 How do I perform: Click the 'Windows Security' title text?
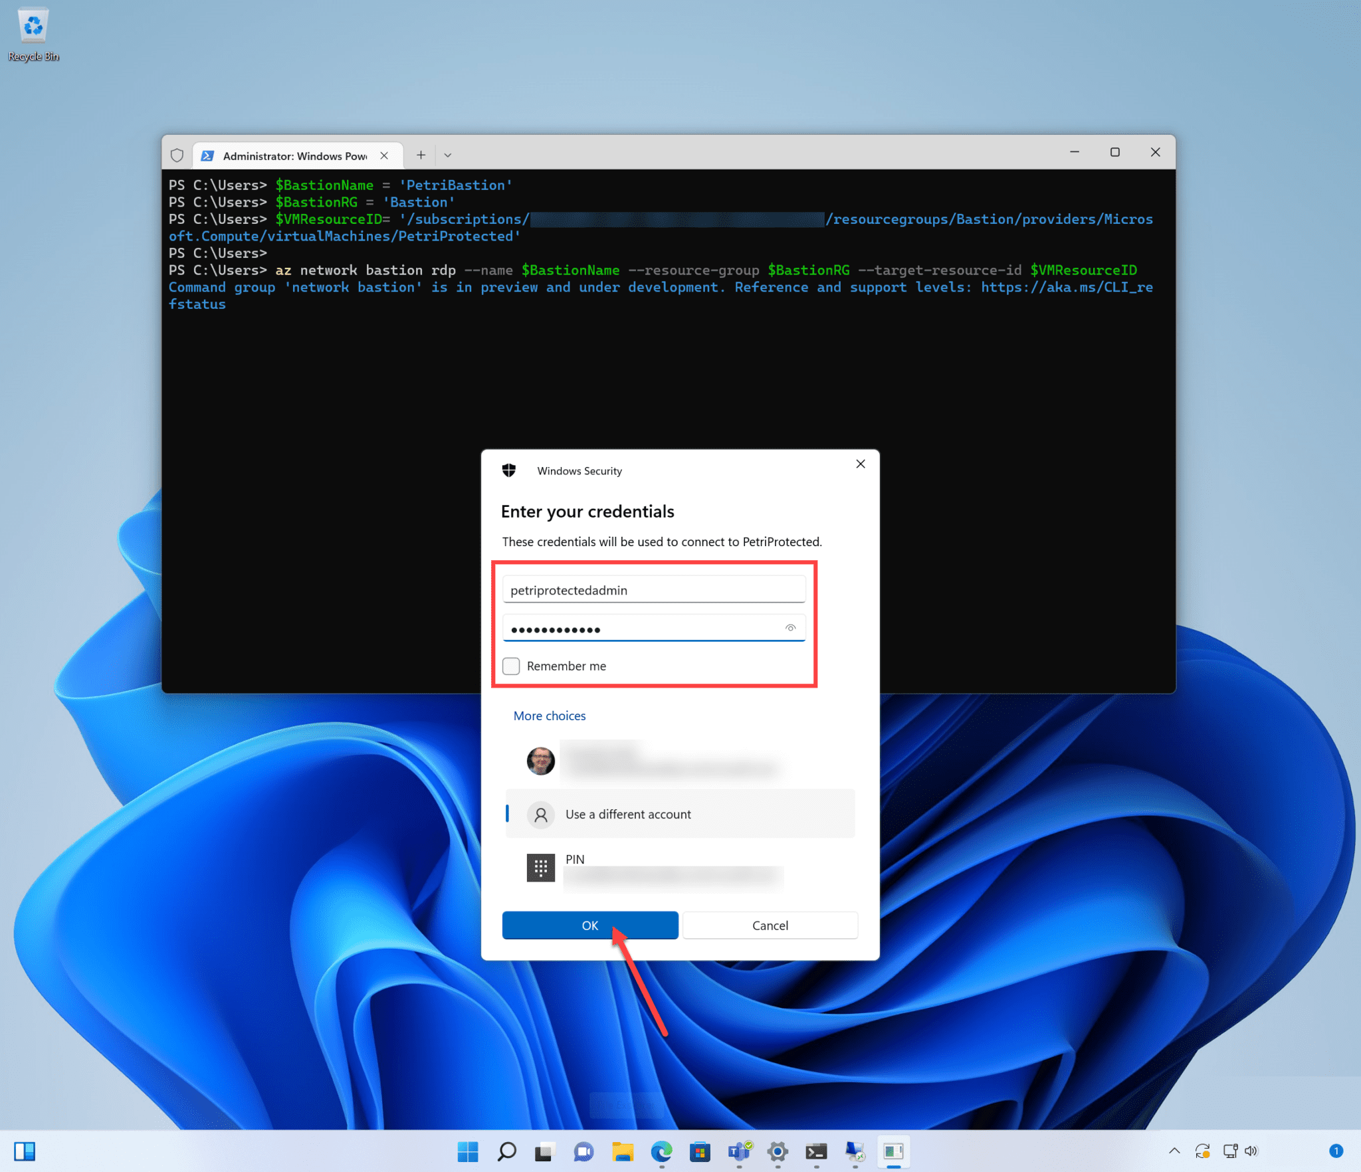(x=579, y=470)
